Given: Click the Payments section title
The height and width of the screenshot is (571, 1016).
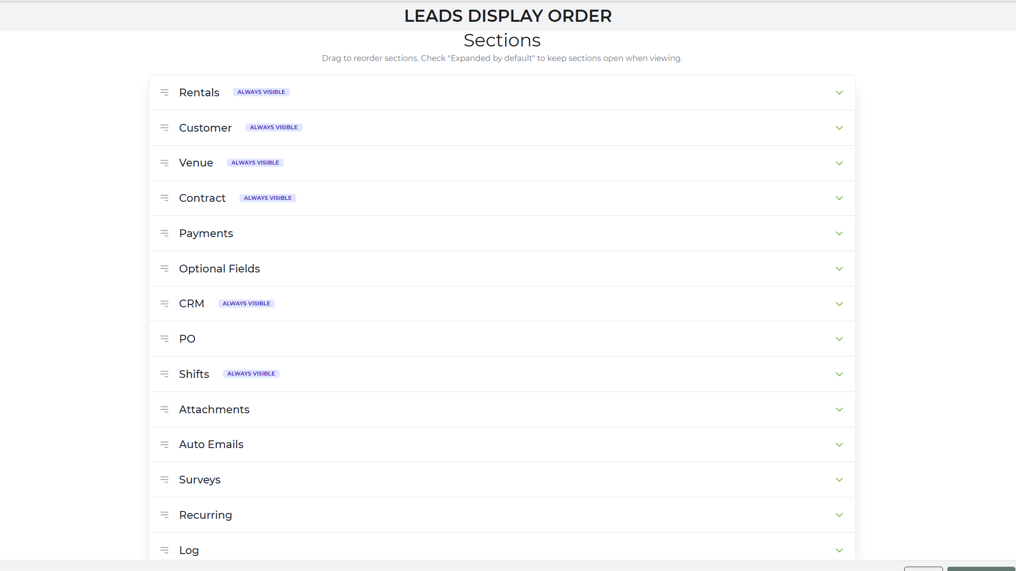Looking at the screenshot, I should tap(206, 233).
